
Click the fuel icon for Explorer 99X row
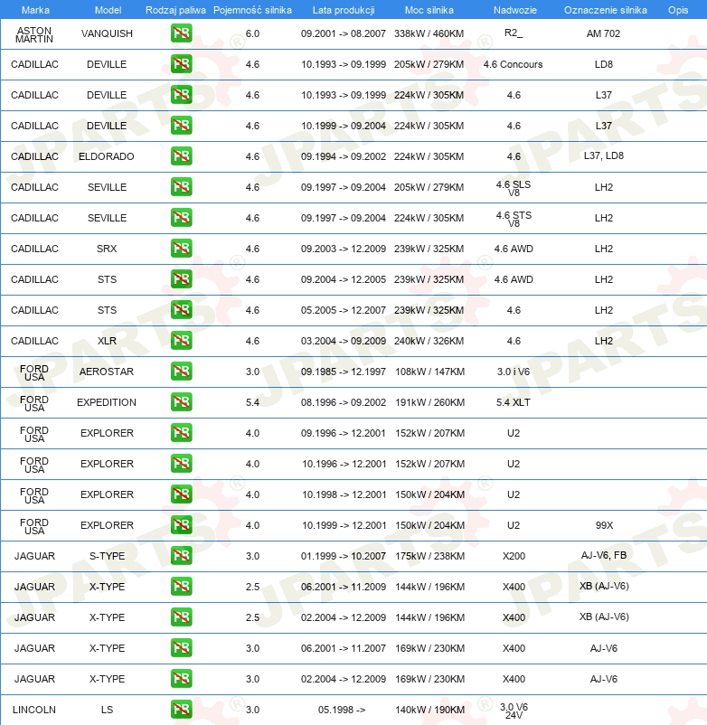(181, 525)
